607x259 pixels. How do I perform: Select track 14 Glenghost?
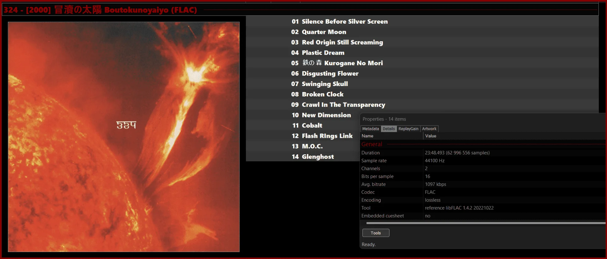click(x=303, y=157)
